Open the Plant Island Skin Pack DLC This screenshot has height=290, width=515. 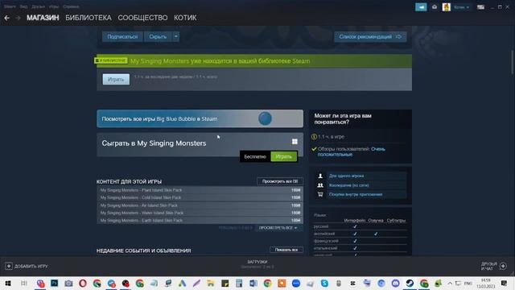click(x=200, y=190)
